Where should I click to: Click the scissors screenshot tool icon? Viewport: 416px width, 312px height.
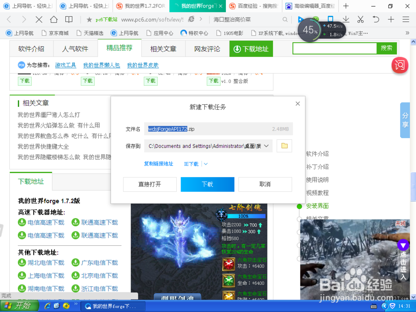pos(360,19)
